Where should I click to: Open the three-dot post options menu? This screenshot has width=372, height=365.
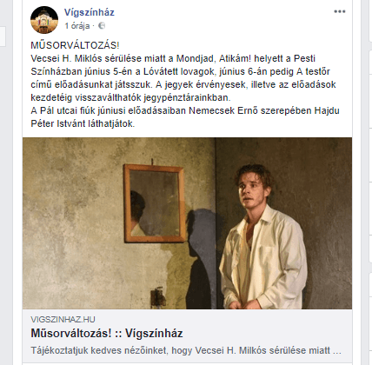340,11
